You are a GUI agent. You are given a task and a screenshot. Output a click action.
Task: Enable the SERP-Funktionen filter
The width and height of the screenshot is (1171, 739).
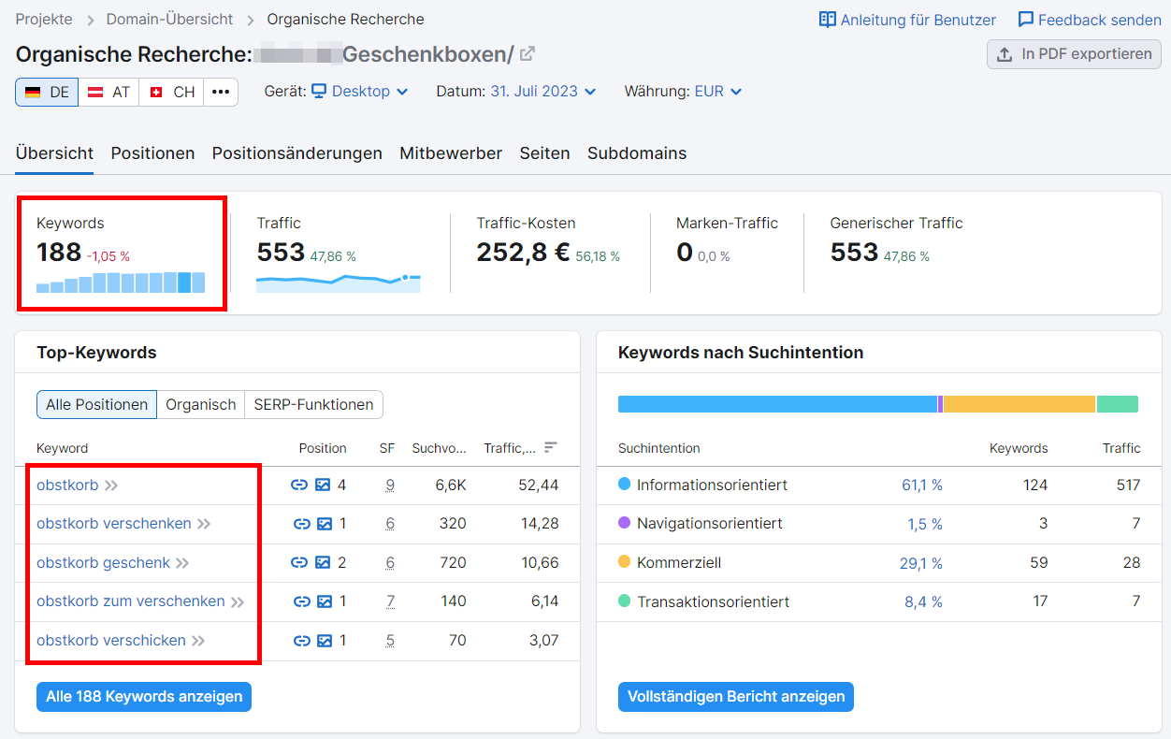314,404
